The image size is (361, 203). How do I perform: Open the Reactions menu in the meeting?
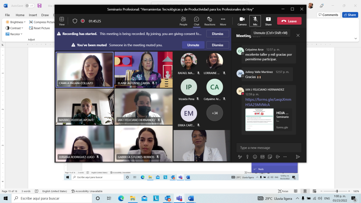[x=209, y=21]
